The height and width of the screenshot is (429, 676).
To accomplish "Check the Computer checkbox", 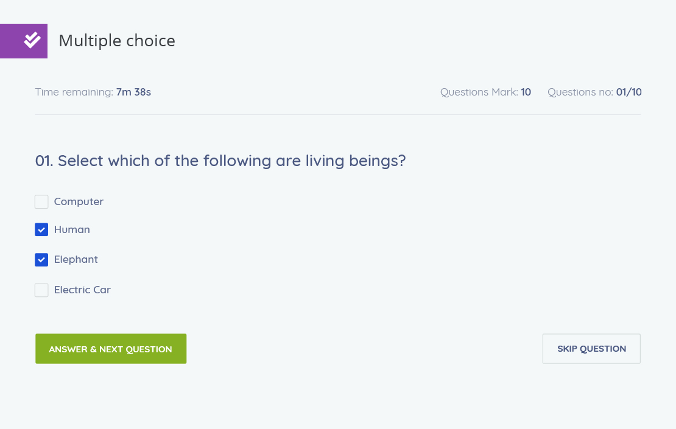I will [x=41, y=201].
